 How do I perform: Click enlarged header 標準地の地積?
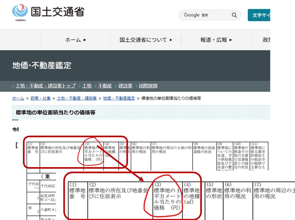pyautogui.click(x=192, y=196)
